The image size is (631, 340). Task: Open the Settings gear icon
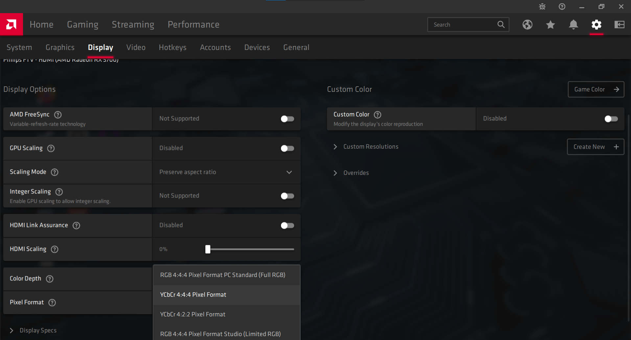click(597, 25)
